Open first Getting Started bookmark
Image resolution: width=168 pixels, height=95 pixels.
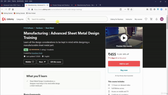[x=7, y=13]
